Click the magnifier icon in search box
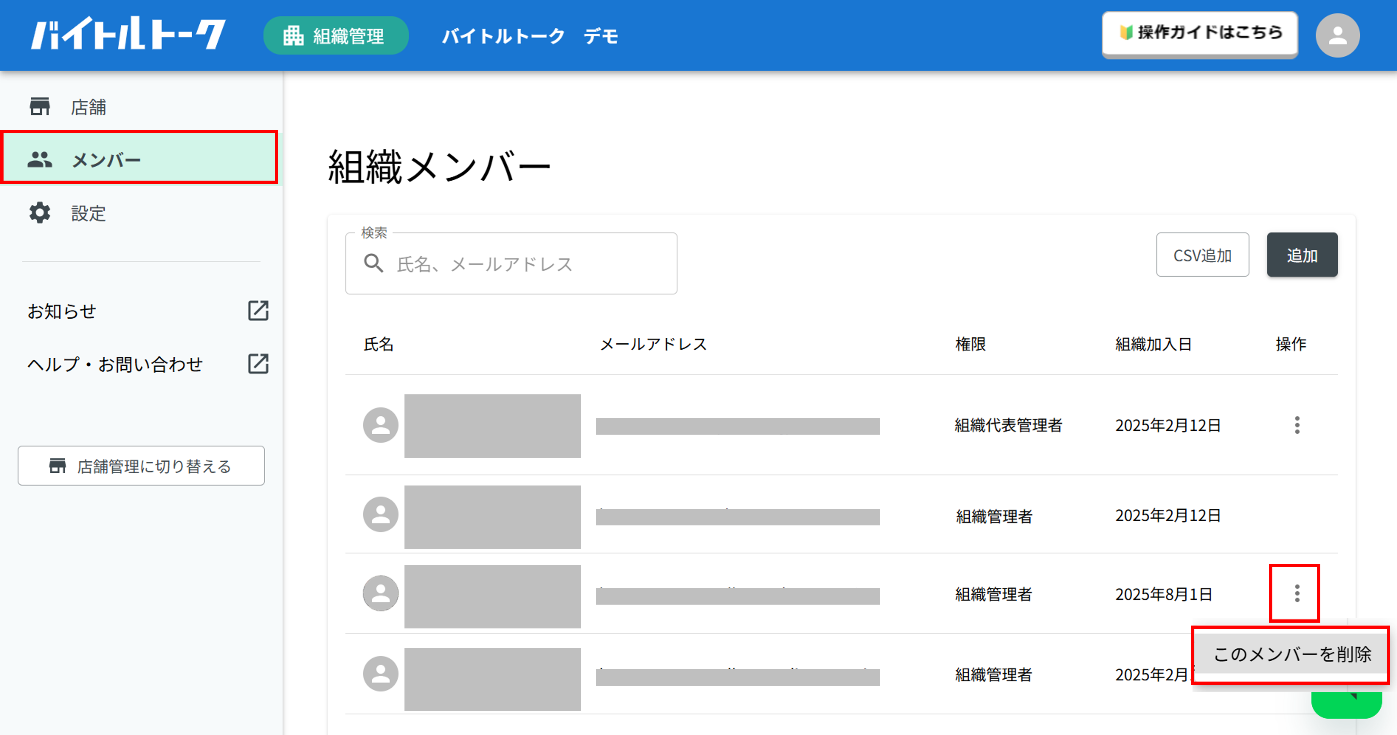1397x735 pixels. coord(374,263)
